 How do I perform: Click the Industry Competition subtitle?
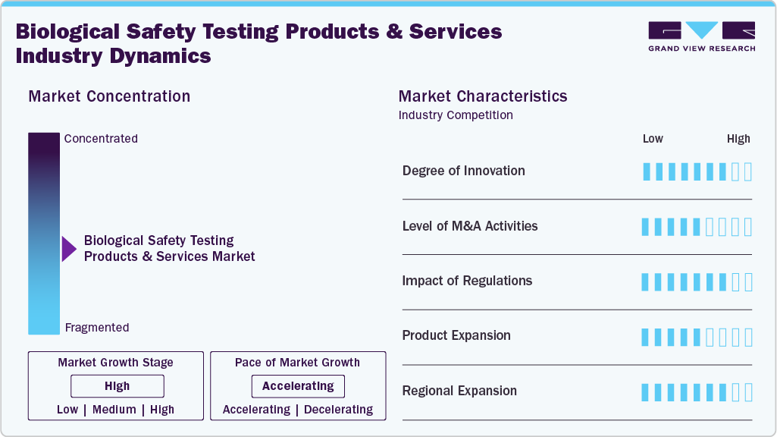[456, 115]
